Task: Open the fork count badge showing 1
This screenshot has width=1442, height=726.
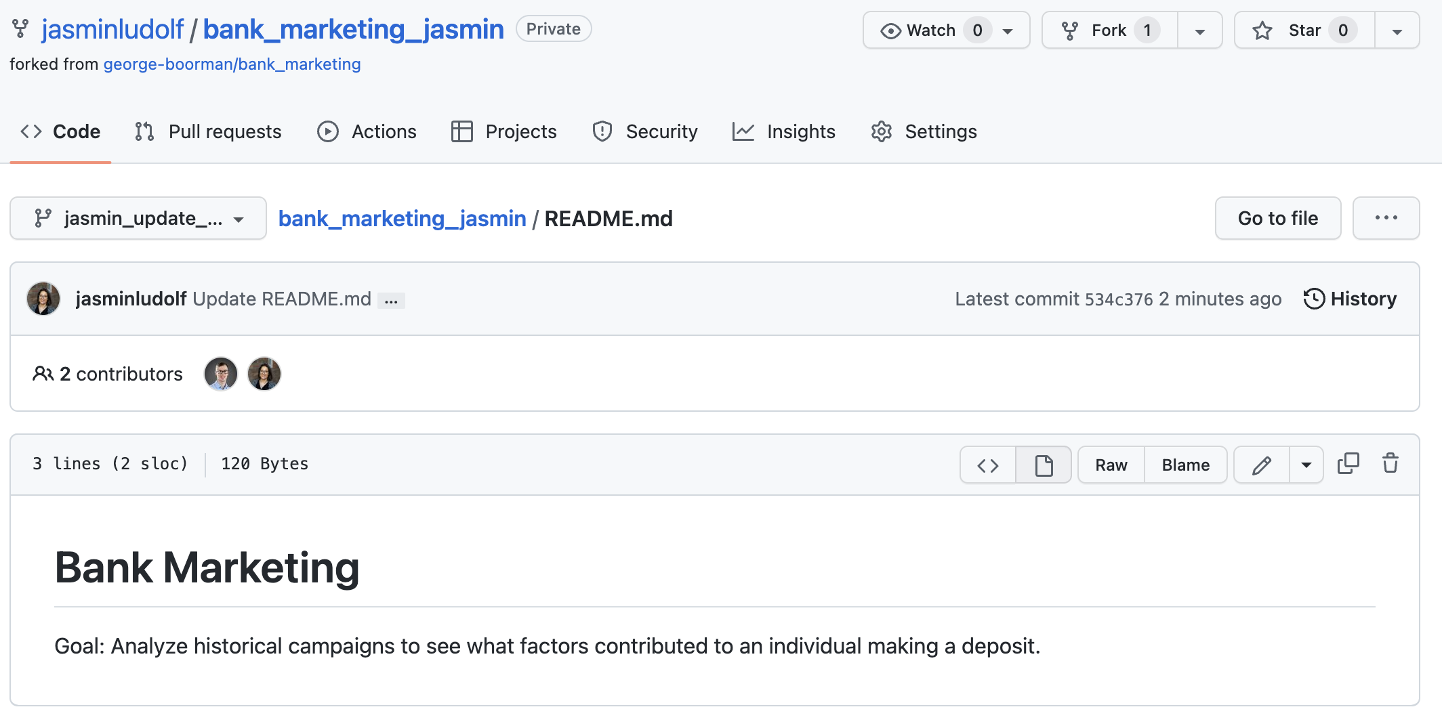Action: (1147, 30)
